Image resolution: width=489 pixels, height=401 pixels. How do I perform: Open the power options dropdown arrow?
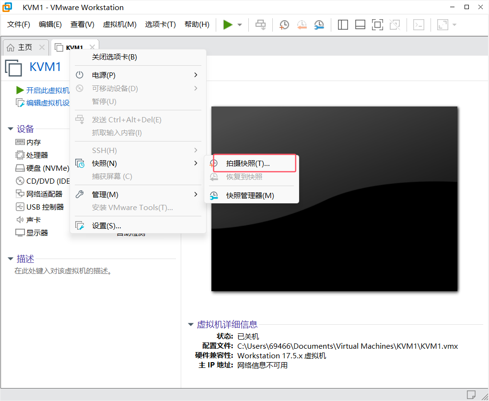240,24
